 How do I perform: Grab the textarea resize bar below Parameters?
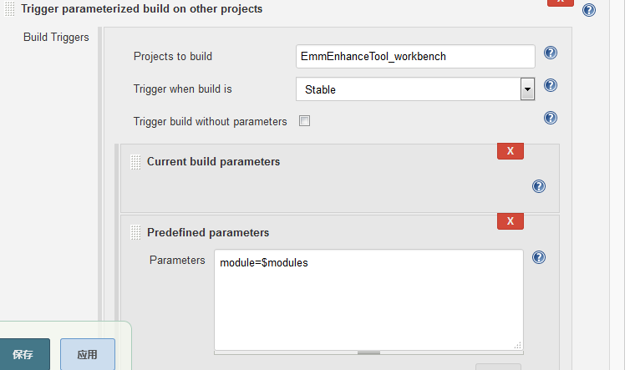point(368,352)
